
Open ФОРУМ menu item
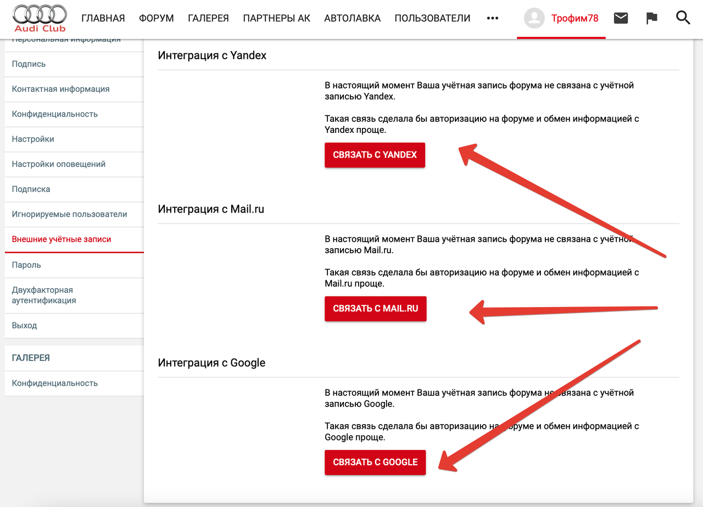157,18
